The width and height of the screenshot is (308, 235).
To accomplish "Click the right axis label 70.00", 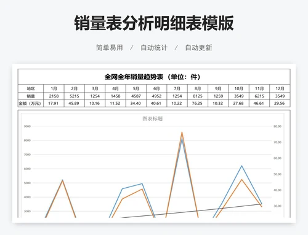I will click(x=277, y=142).
